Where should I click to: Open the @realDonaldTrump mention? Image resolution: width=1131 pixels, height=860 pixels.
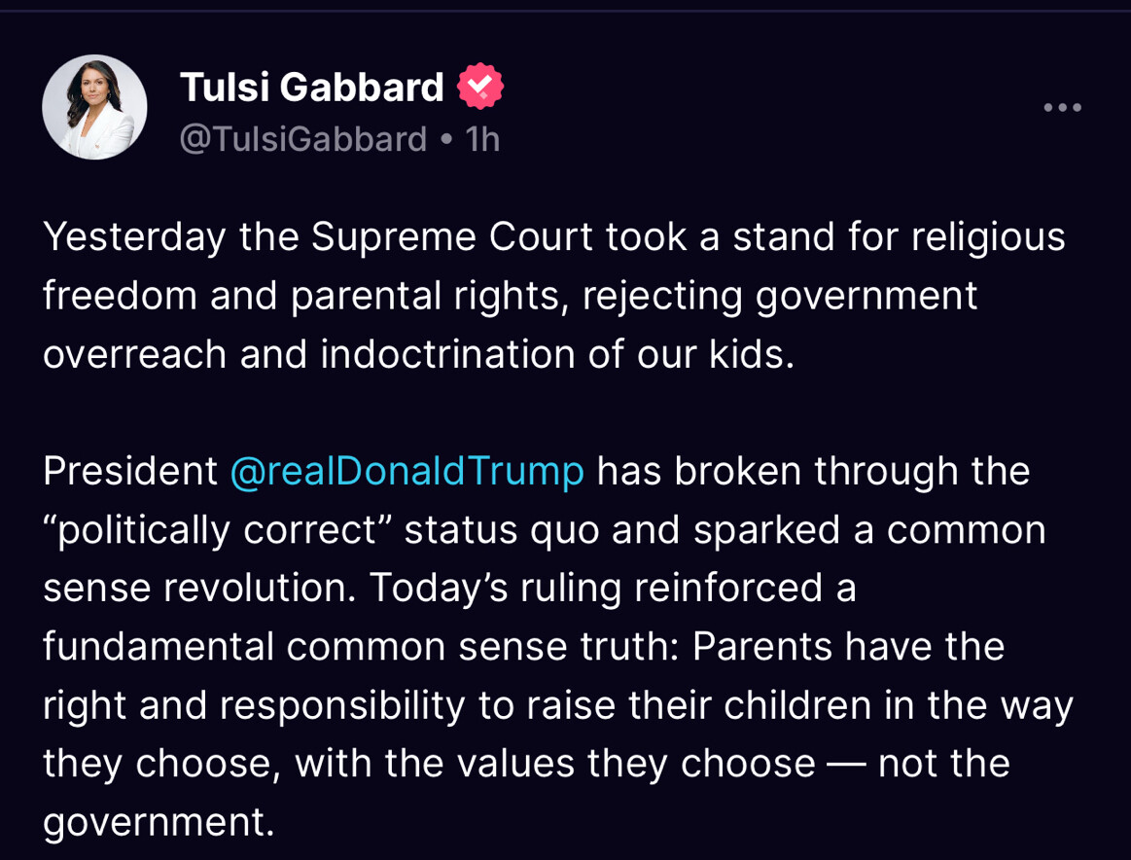click(x=406, y=471)
